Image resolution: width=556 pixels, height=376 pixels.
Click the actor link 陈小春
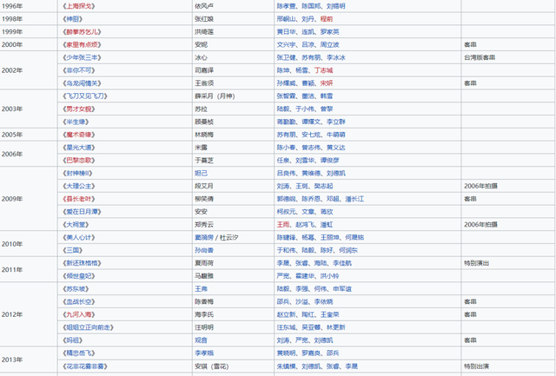286,148
